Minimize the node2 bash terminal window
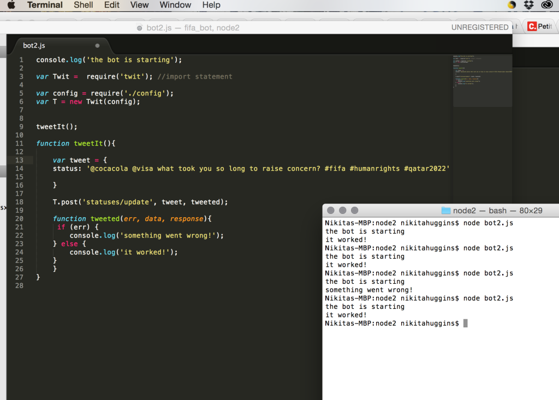 coord(343,210)
